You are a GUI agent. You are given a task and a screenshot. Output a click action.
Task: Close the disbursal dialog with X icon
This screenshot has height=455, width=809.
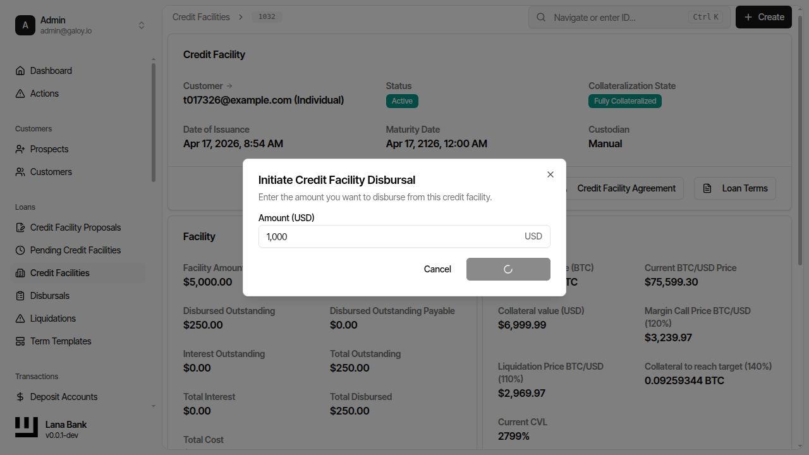550,174
